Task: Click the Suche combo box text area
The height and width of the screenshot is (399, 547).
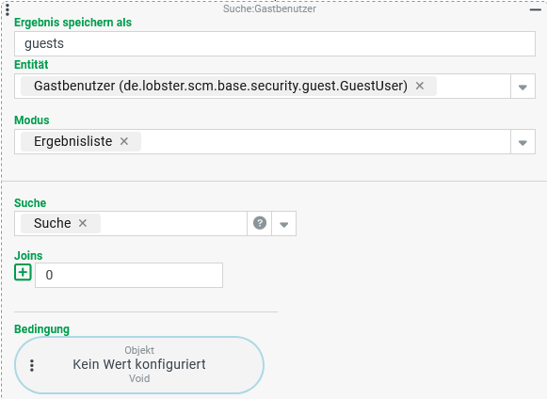Action: pos(173,224)
